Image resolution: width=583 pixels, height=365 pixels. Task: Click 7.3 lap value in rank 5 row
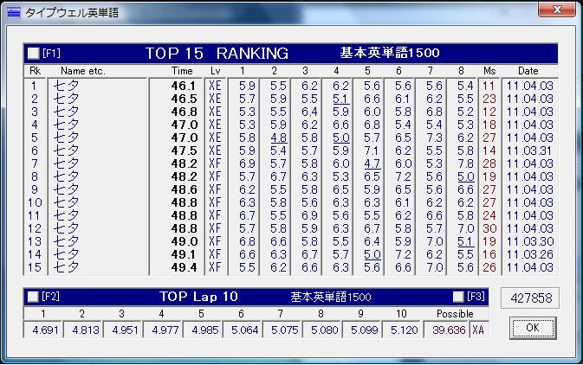tap(434, 138)
